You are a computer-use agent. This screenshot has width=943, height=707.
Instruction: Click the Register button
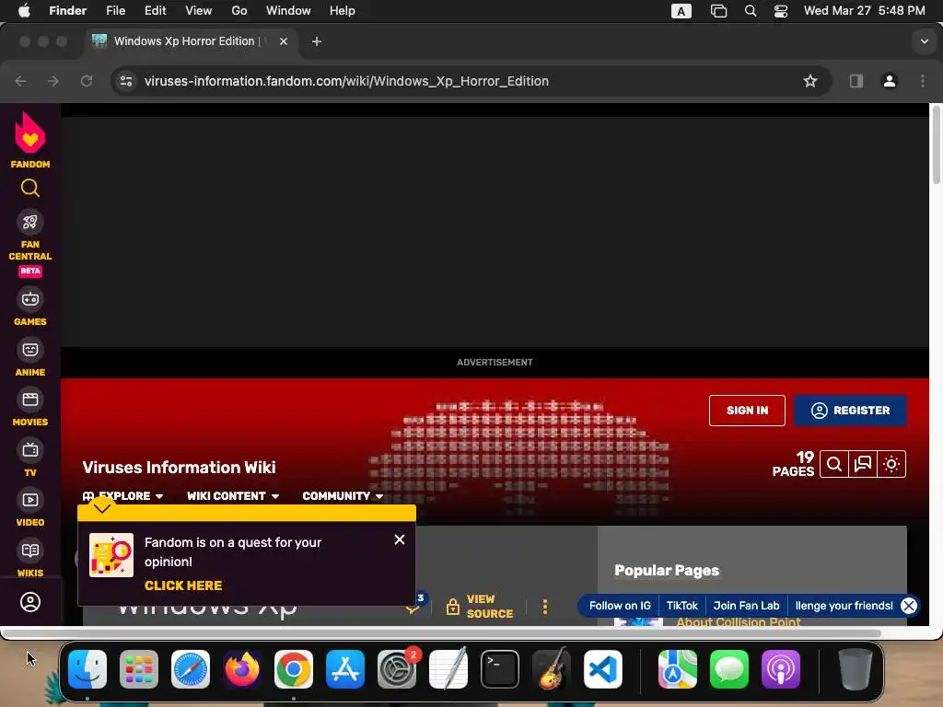coord(850,411)
